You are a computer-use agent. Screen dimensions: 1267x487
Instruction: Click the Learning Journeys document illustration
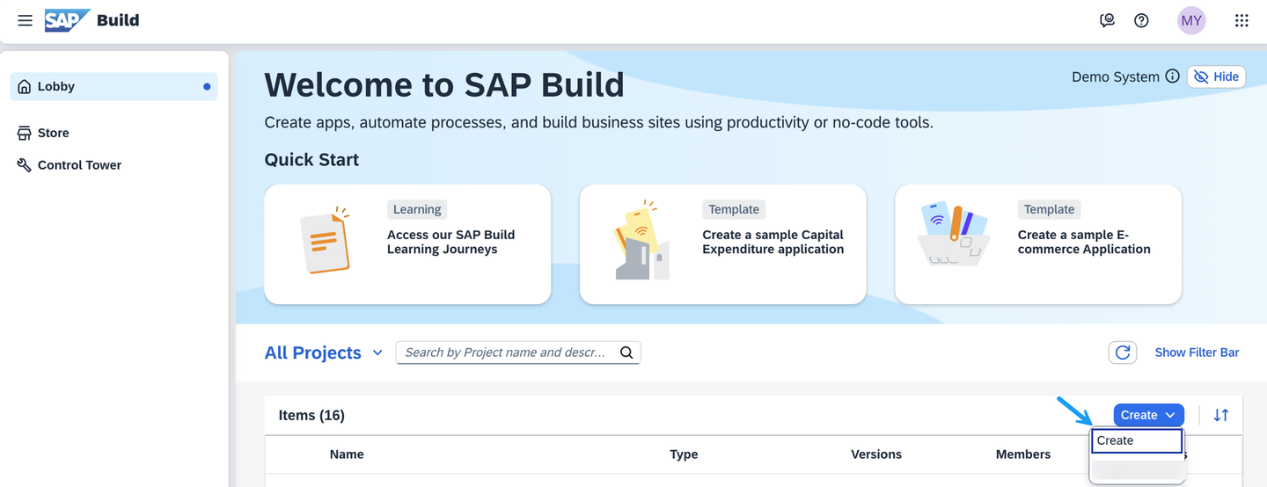pos(326,239)
